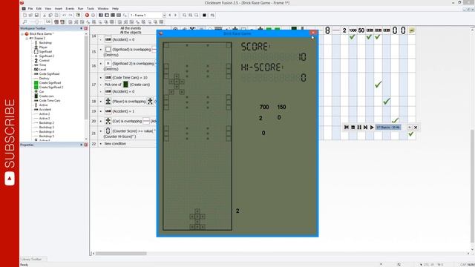
Task: Open the Tools menu
Action: (x=91, y=9)
